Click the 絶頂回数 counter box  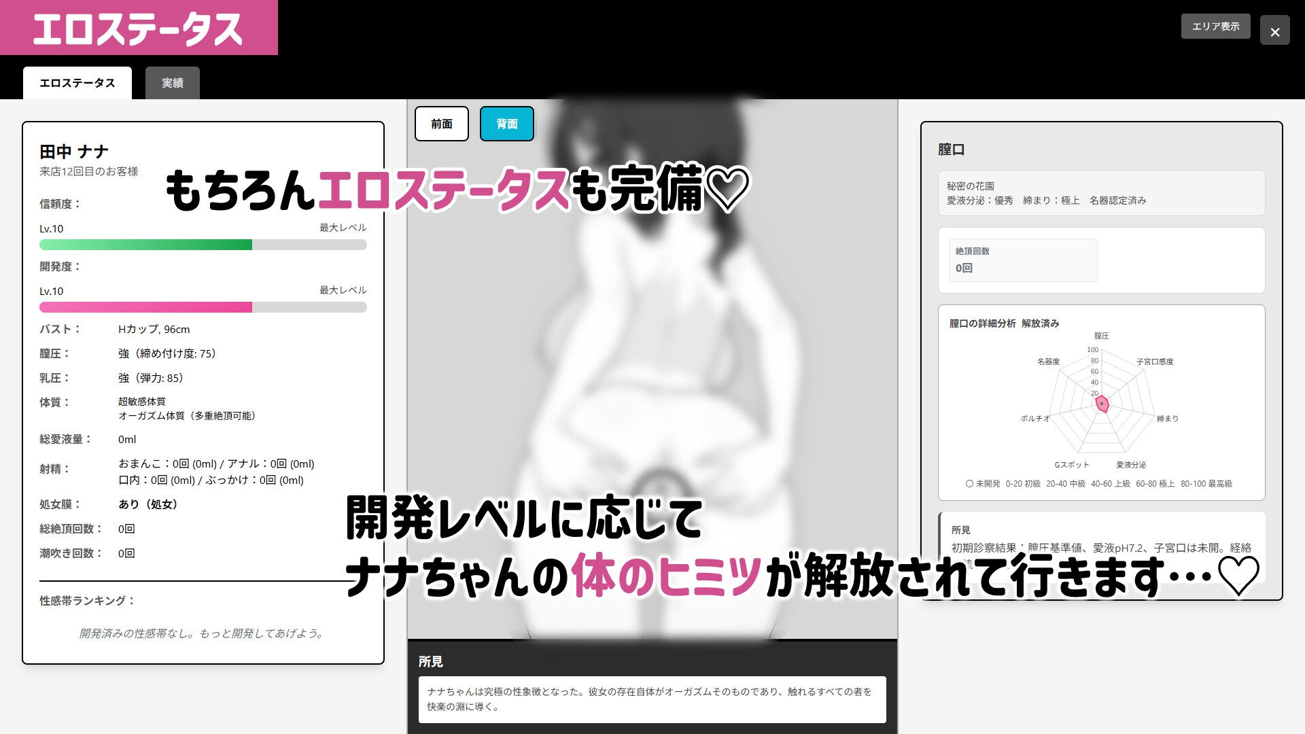pos(1024,260)
